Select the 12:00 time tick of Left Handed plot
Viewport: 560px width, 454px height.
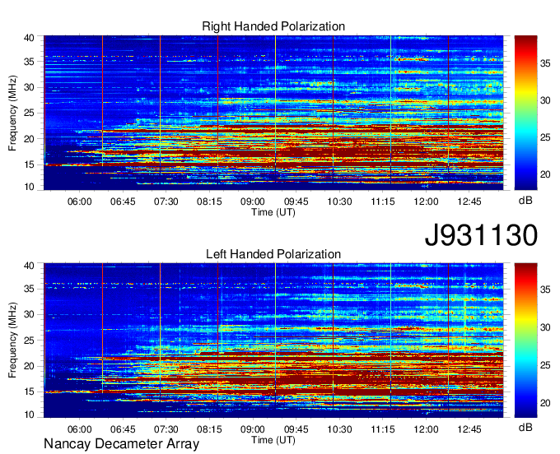tap(426, 429)
